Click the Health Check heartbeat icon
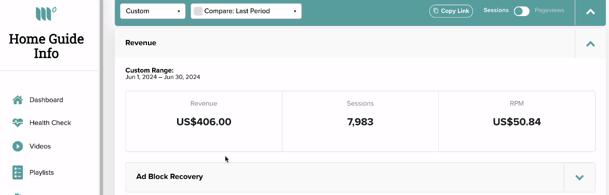The height and width of the screenshot is (195, 609). 18,123
